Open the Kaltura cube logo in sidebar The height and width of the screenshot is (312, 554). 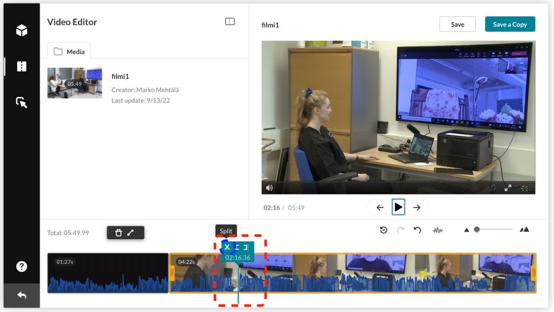coord(22,30)
